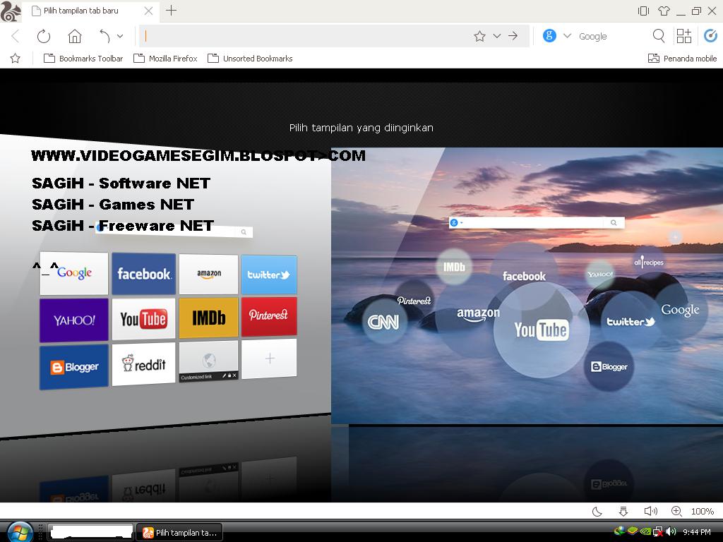Screen dimensions: 723x542
Task: Bookmark page with address bar star
Action: (479, 36)
